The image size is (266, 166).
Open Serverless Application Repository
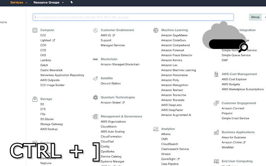point(62,75)
